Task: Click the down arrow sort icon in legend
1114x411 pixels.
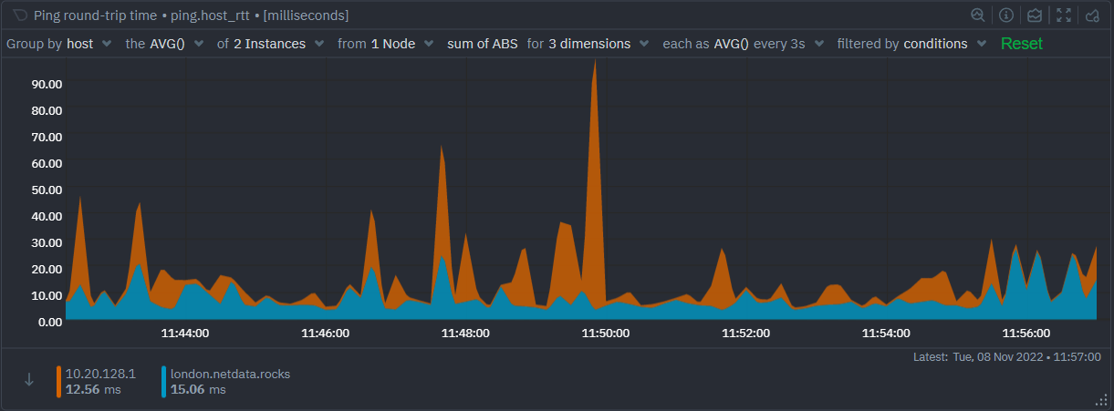Action: (x=29, y=380)
